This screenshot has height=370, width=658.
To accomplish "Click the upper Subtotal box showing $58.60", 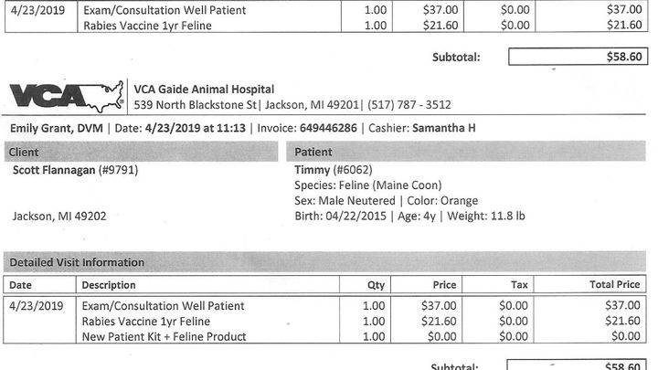I will coord(578,57).
